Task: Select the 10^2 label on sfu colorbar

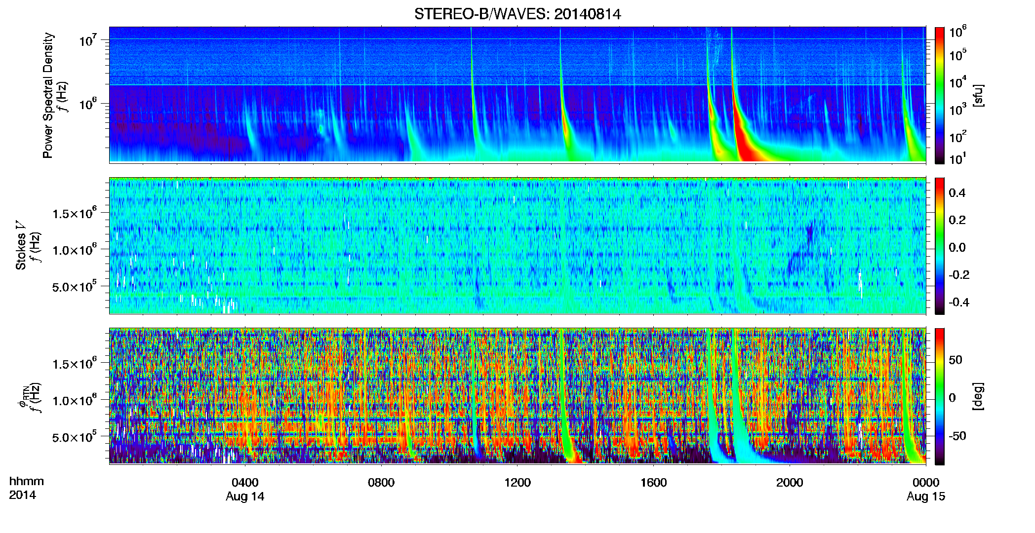Action: coord(958,137)
